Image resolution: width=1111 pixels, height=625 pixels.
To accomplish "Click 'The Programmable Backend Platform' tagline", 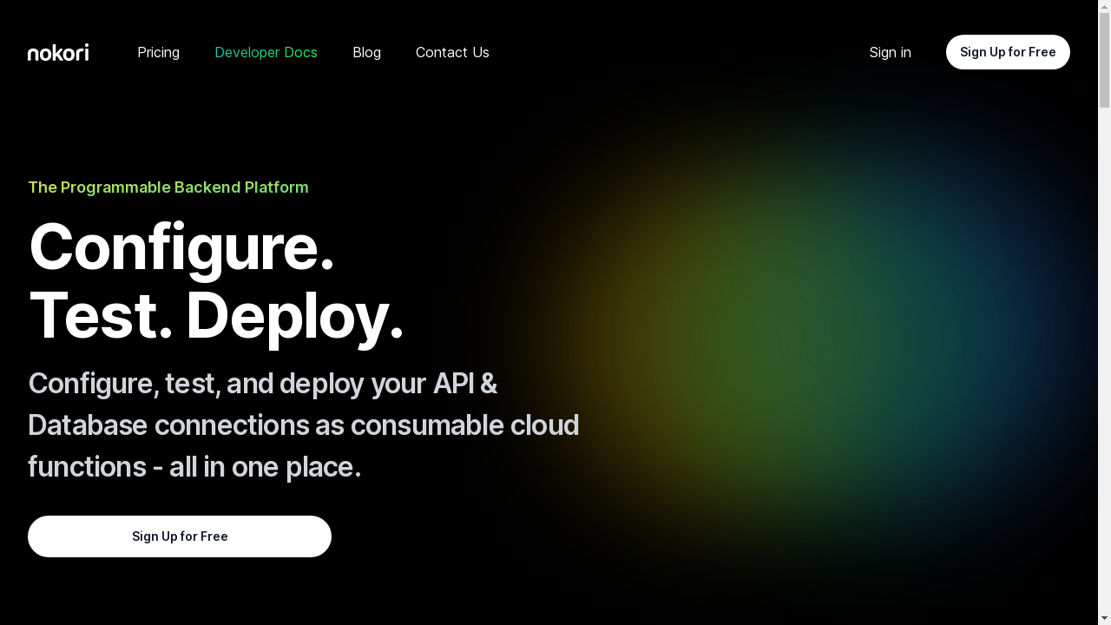I will [168, 187].
